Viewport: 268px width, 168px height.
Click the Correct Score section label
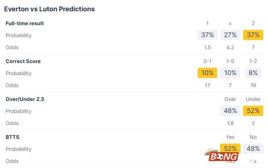pyautogui.click(x=23, y=61)
